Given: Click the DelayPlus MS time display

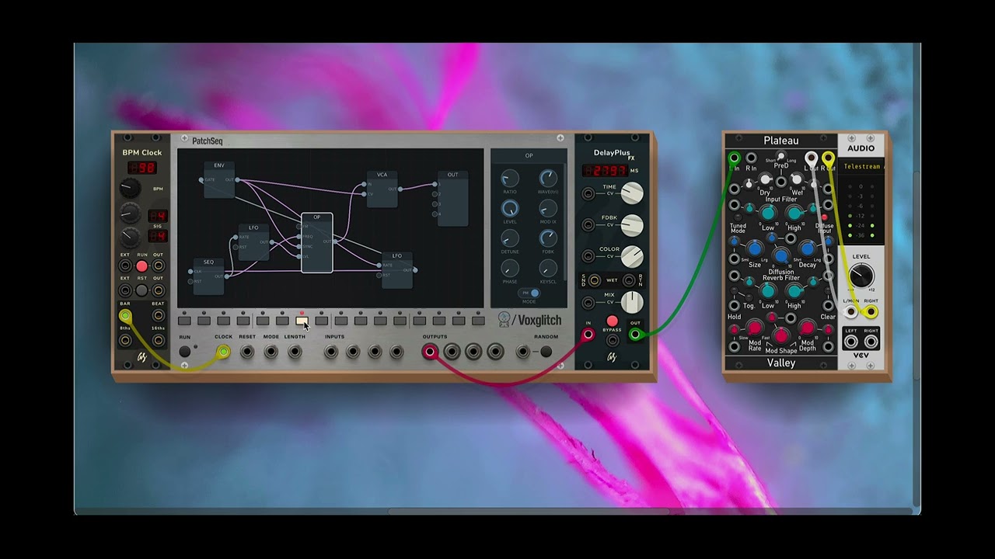Looking at the screenshot, I should click(x=605, y=170).
